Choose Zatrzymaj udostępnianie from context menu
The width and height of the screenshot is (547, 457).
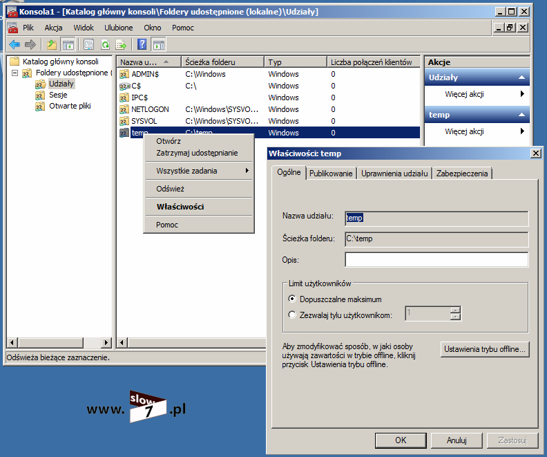(197, 153)
